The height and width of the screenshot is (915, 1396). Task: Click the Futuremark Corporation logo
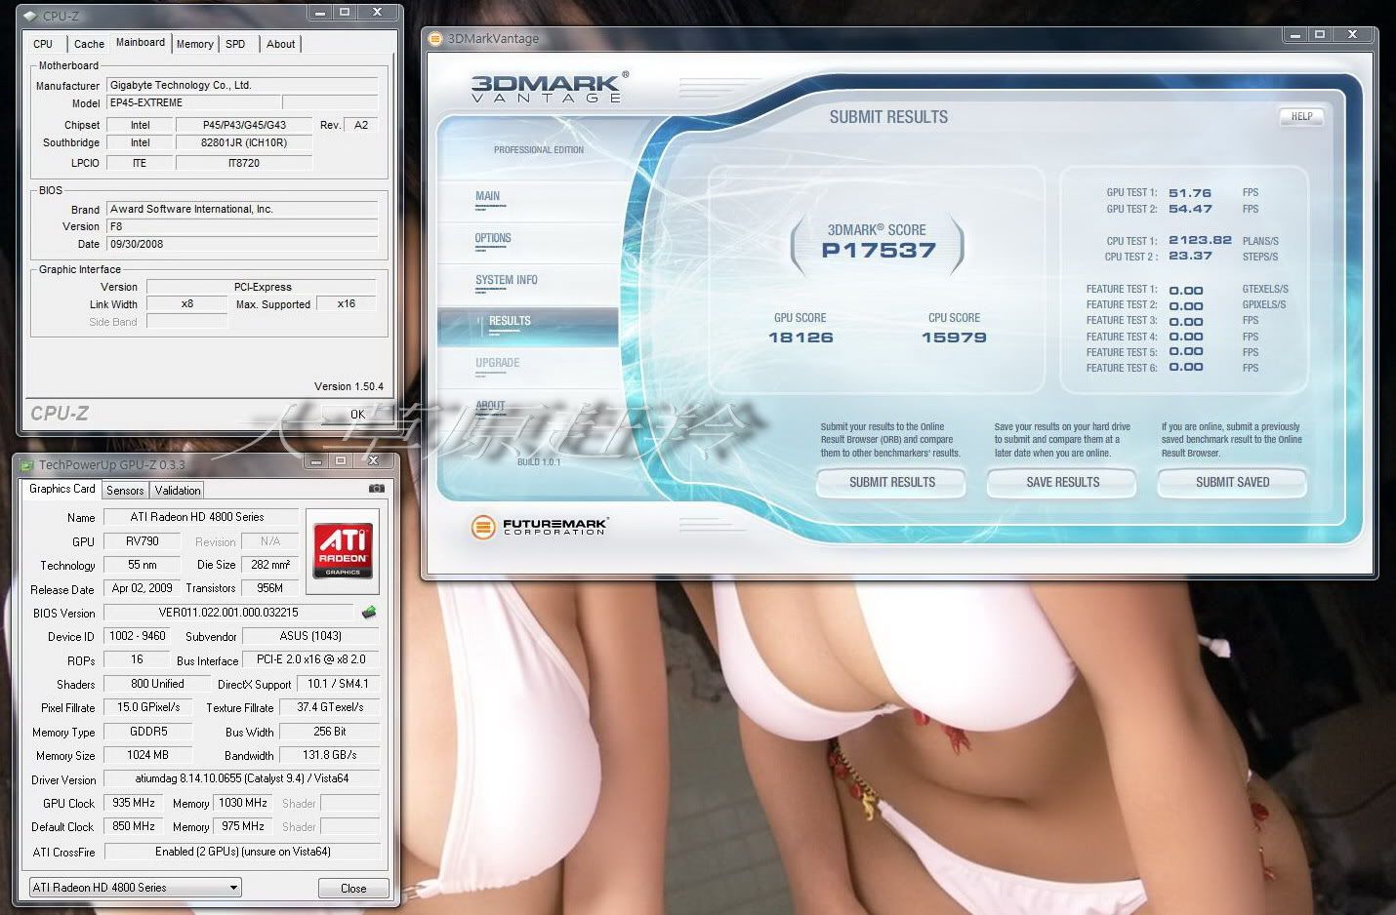tap(539, 528)
